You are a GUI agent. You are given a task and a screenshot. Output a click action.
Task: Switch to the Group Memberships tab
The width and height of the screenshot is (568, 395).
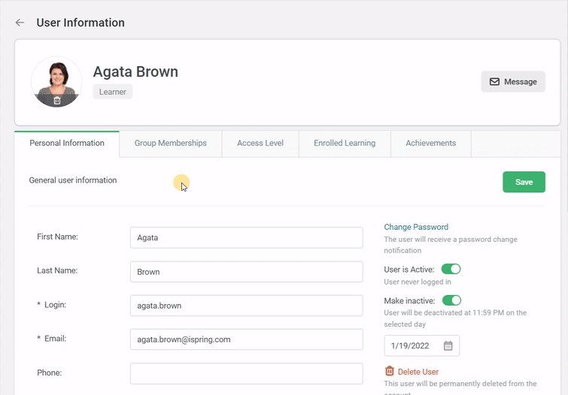[170, 143]
